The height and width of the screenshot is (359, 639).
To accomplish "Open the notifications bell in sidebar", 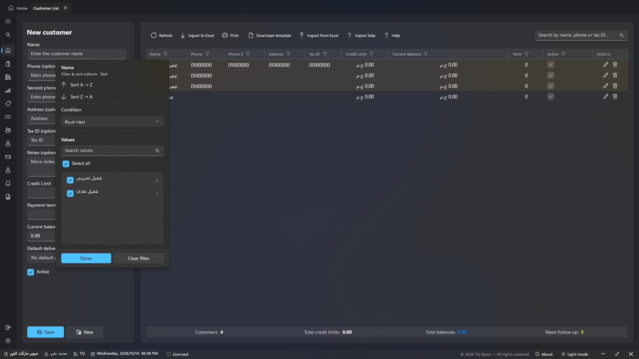I will point(8,183).
